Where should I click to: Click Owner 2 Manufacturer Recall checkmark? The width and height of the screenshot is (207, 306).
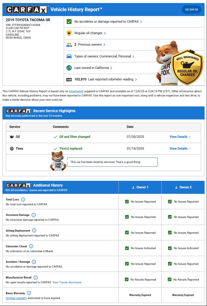pos(170,280)
